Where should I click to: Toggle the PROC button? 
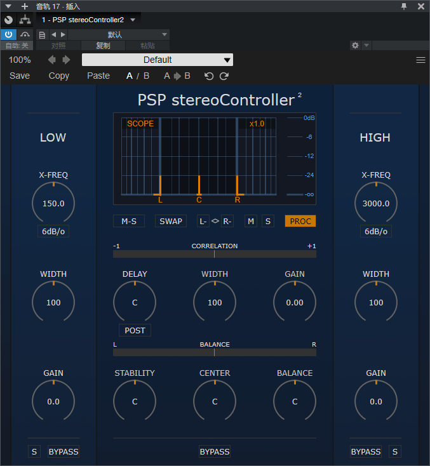point(300,221)
